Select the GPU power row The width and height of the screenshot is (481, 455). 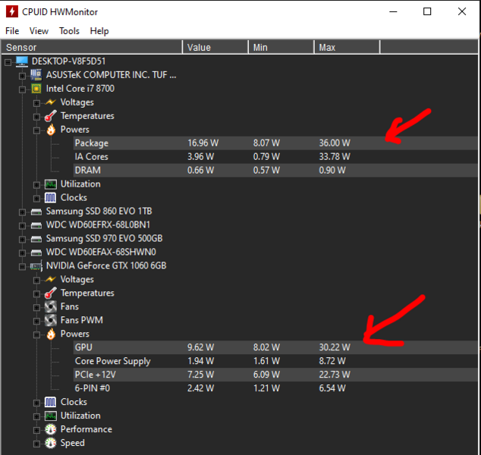pos(275,347)
